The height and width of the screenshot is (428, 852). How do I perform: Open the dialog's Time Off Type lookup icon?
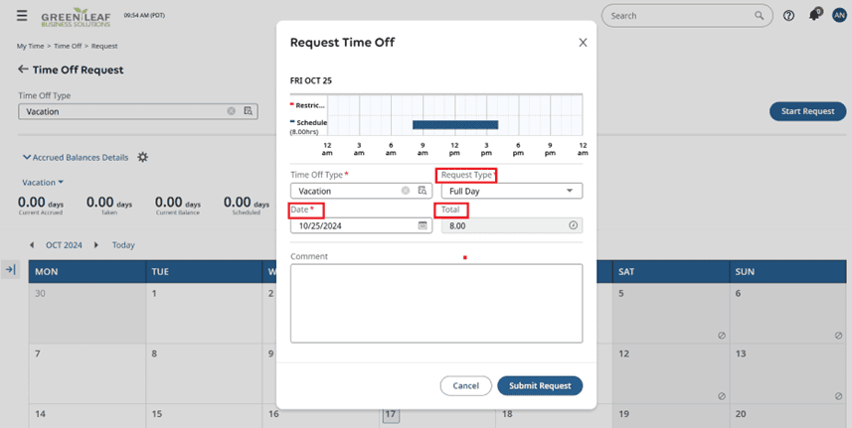click(x=423, y=191)
